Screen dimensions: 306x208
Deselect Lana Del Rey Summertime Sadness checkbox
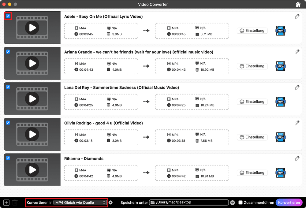8,87
